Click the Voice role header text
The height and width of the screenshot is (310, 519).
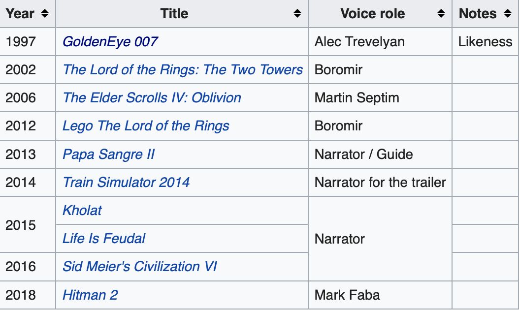372,14
